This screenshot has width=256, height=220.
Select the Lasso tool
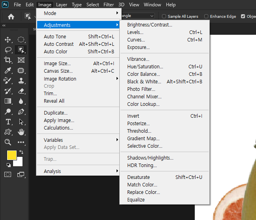pos(8,50)
